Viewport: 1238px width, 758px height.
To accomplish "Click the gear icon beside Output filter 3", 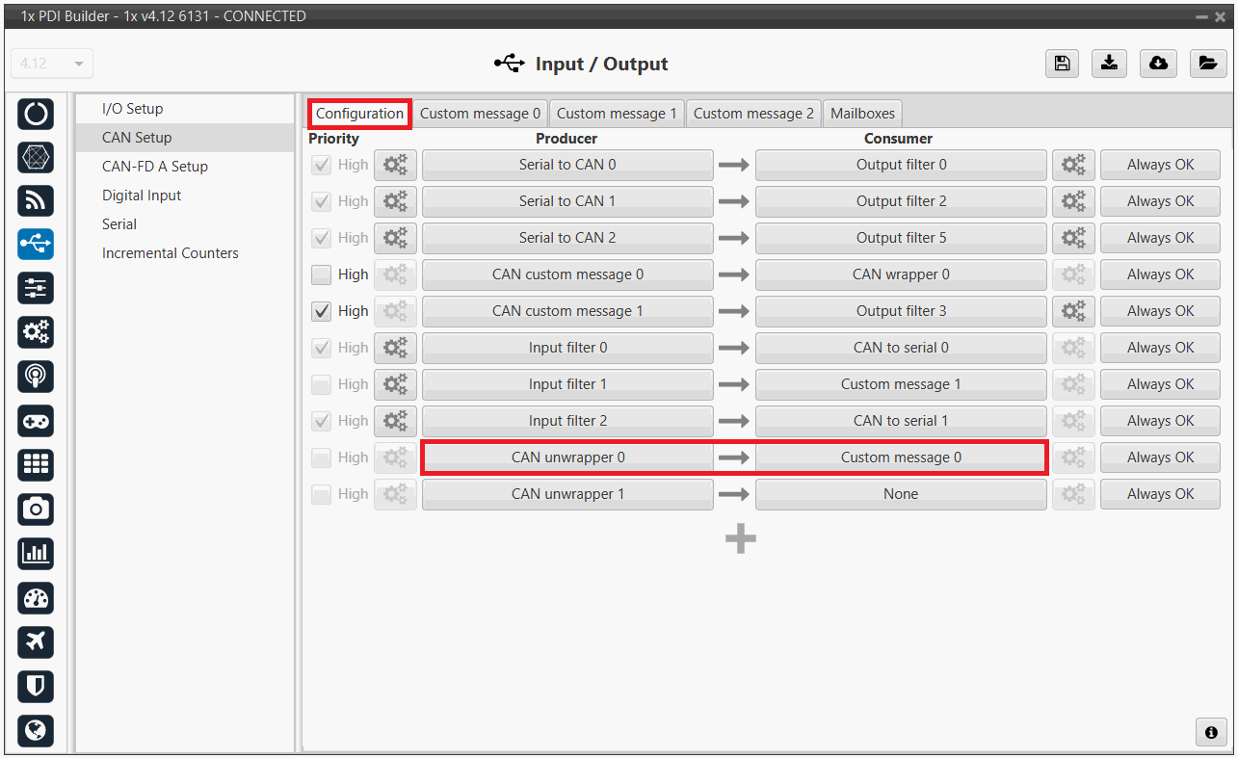I will (1073, 311).
